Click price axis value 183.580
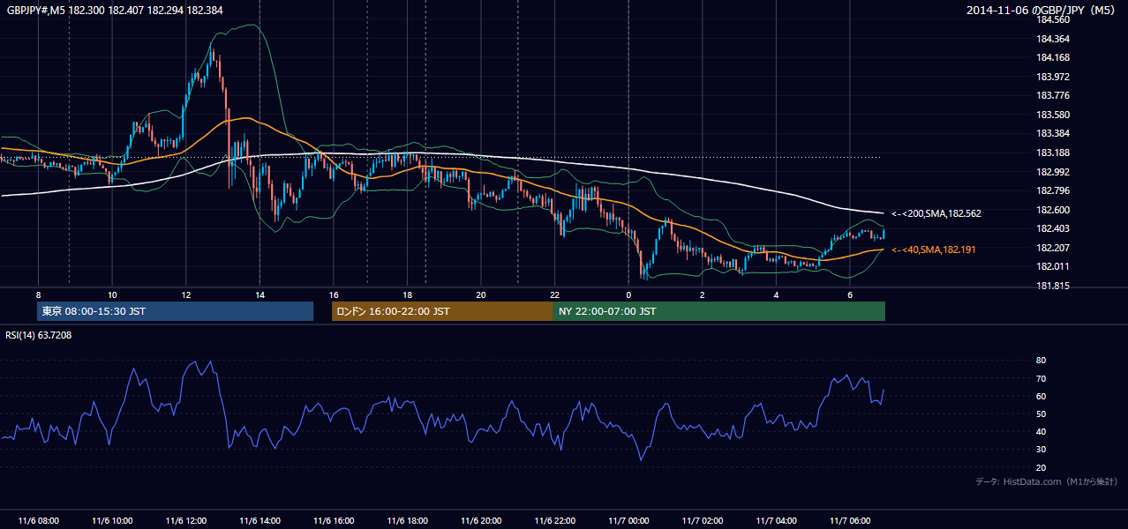Image resolution: width=1128 pixels, height=529 pixels. [1052, 115]
